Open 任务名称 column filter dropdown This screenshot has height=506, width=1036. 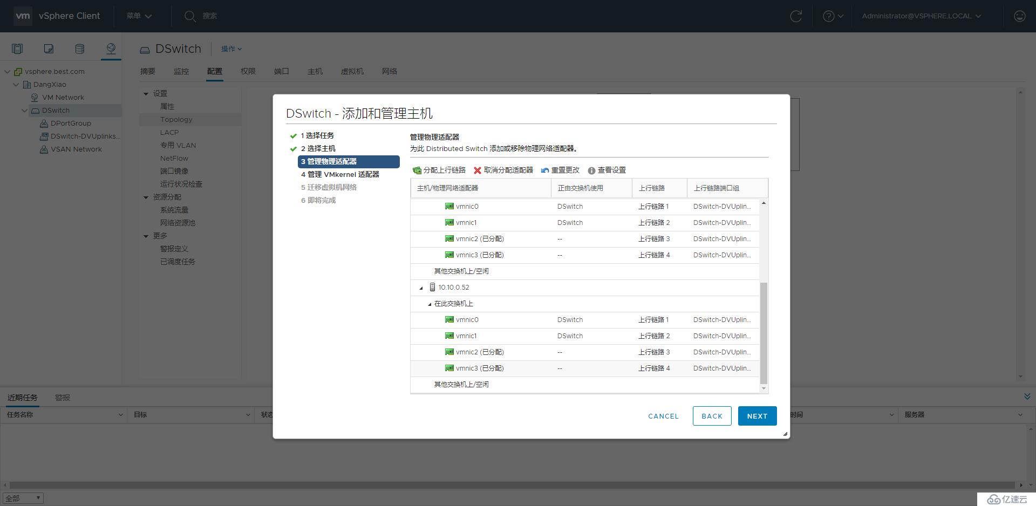coord(120,415)
